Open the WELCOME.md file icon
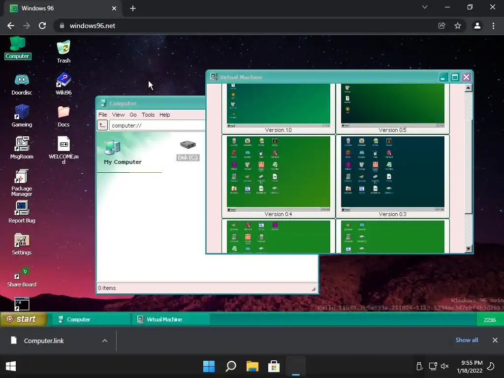The height and width of the screenshot is (378, 504). pos(63,150)
